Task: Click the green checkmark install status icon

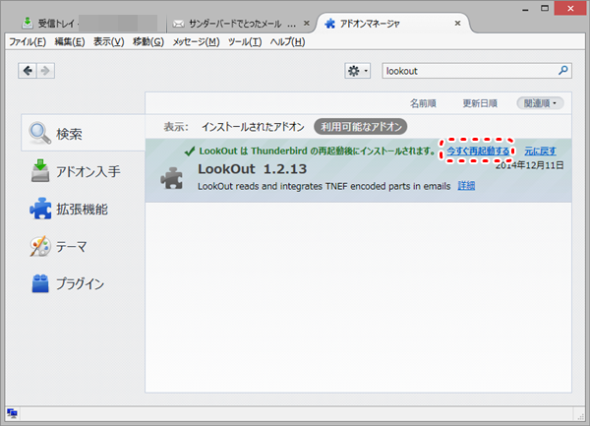Action: pyautogui.click(x=189, y=152)
